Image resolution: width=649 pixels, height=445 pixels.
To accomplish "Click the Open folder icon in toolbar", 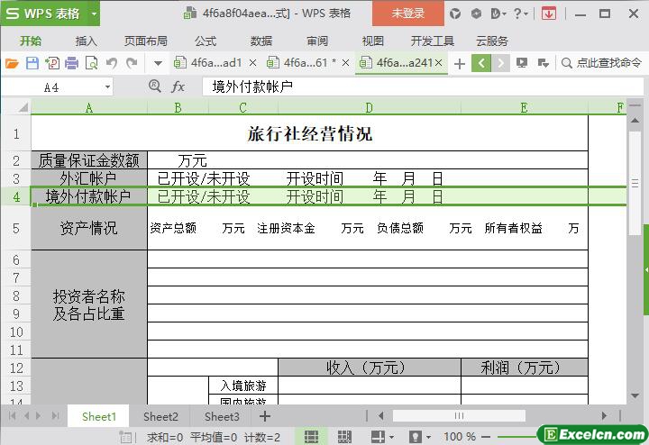I will pos(12,63).
